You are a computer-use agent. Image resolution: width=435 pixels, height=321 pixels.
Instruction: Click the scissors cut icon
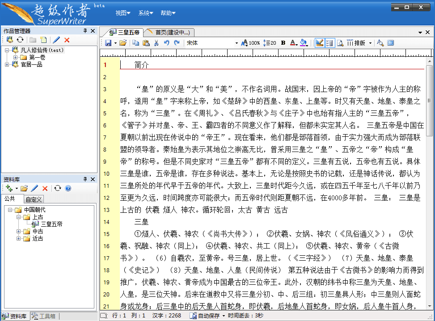(156, 43)
